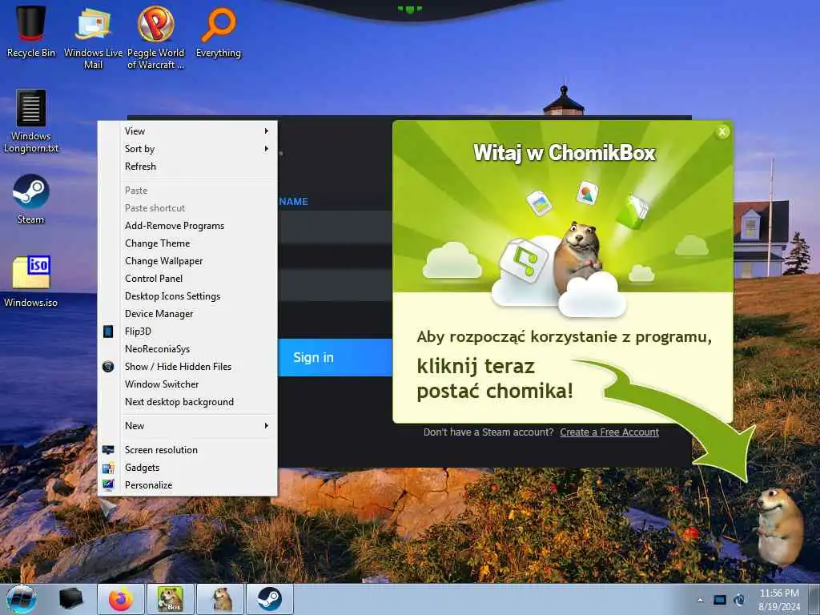Open Device Manager from context menu
Screen dimensions: 820x615
(187, 314)
